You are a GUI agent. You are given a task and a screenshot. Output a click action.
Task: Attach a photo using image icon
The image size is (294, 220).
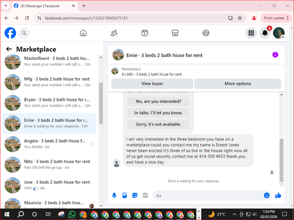point(125,195)
